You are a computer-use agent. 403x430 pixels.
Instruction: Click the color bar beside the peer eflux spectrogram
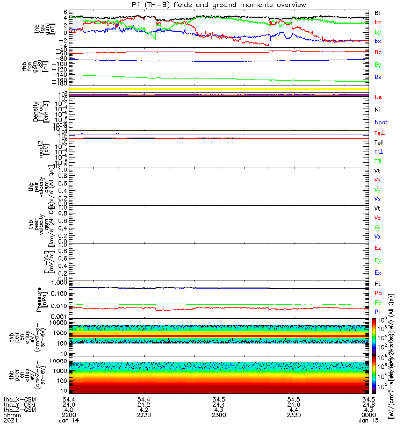(x=374, y=375)
